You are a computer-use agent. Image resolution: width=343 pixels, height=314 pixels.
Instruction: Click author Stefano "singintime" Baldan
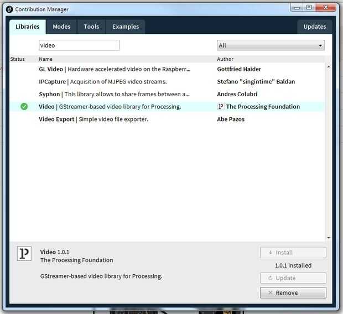click(x=256, y=82)
